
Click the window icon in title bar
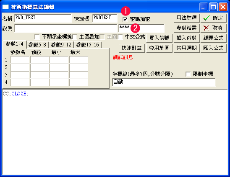pyautogui.click(x=5, y=7)
